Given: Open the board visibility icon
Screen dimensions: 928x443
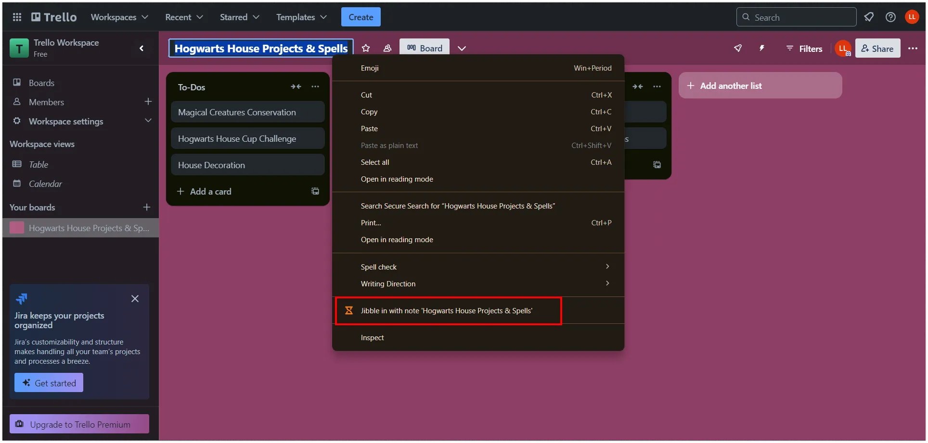Looking at the screenshot, I should pos(387,48).
